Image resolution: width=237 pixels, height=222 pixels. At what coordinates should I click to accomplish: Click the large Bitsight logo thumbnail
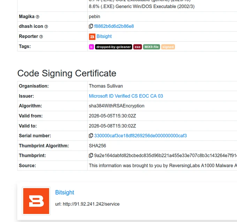(36, 201)
